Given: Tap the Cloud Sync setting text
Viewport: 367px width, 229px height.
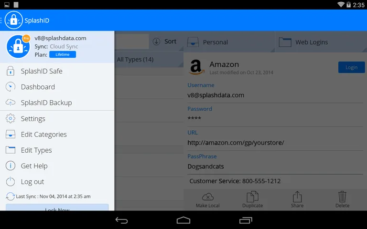Looking at the screenshot, I should coord(64,46).
